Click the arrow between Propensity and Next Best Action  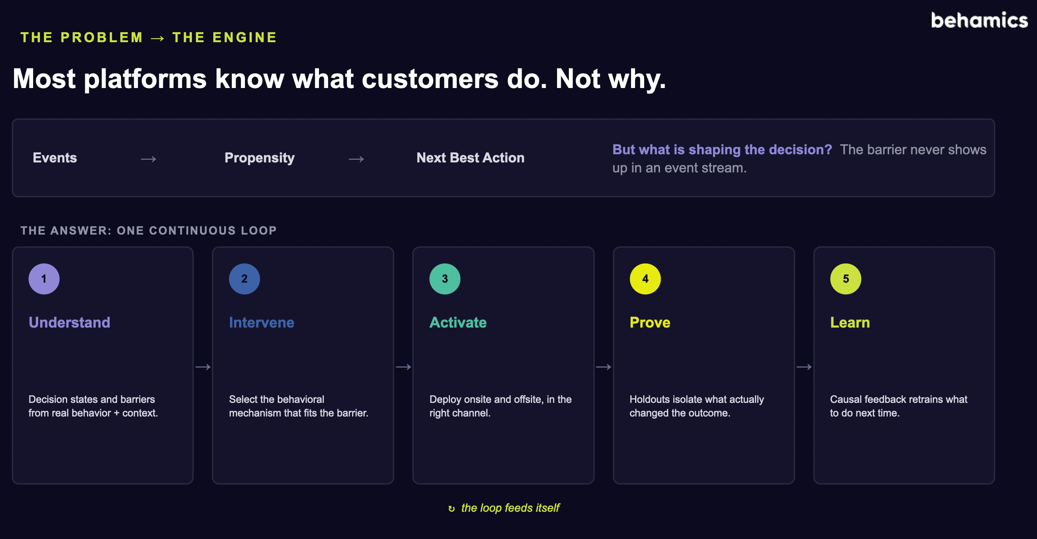357,159
